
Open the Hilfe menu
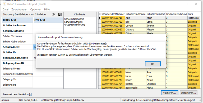click(x=47, y=9)
